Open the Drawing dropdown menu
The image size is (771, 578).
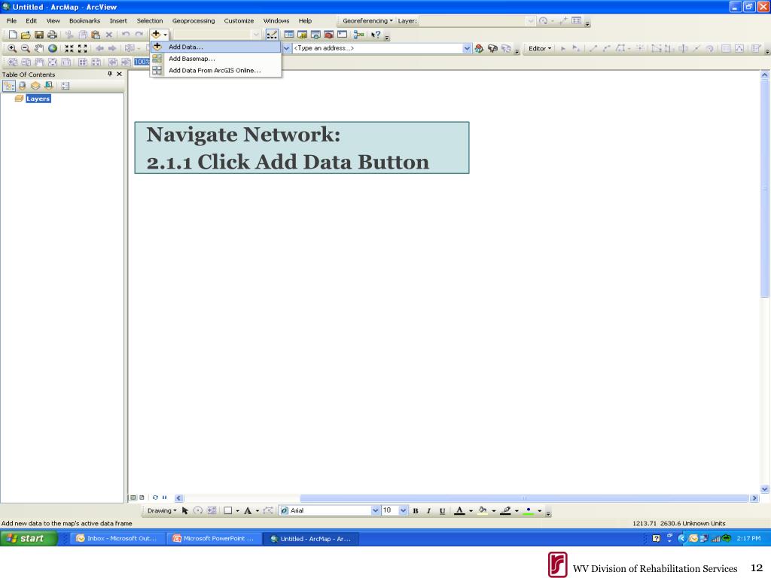162,511
